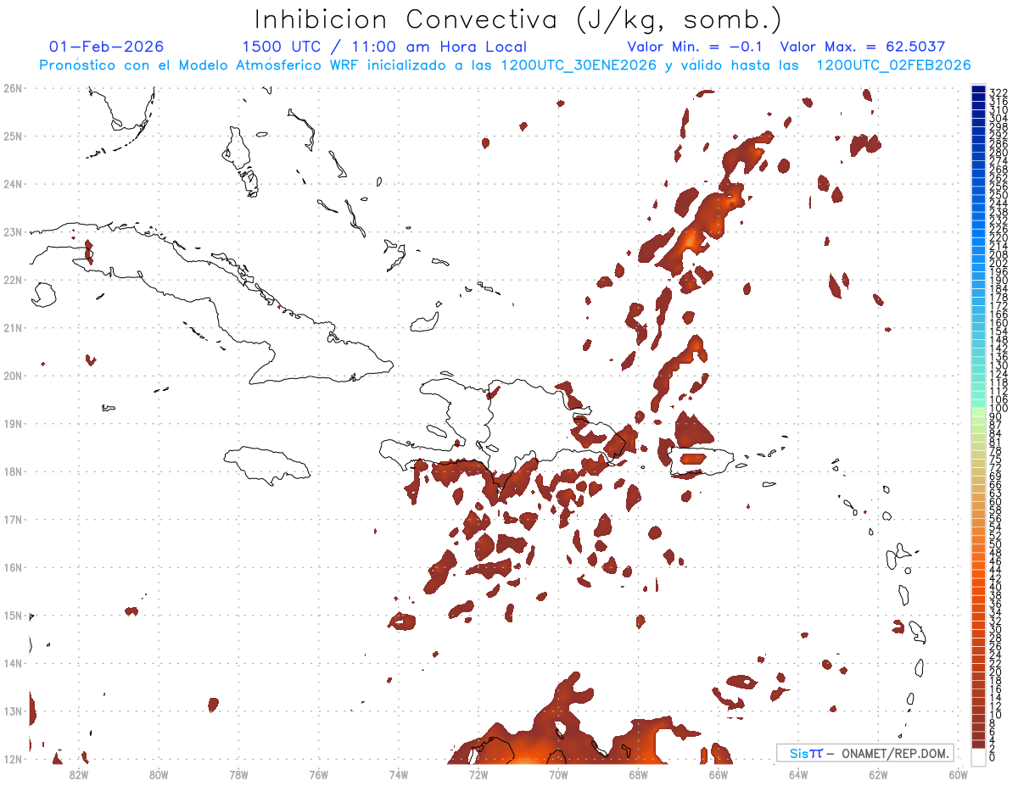Screen dimensions: 1018x786
Task: Click the '78W' longitude label
Action: pos(238,773)
